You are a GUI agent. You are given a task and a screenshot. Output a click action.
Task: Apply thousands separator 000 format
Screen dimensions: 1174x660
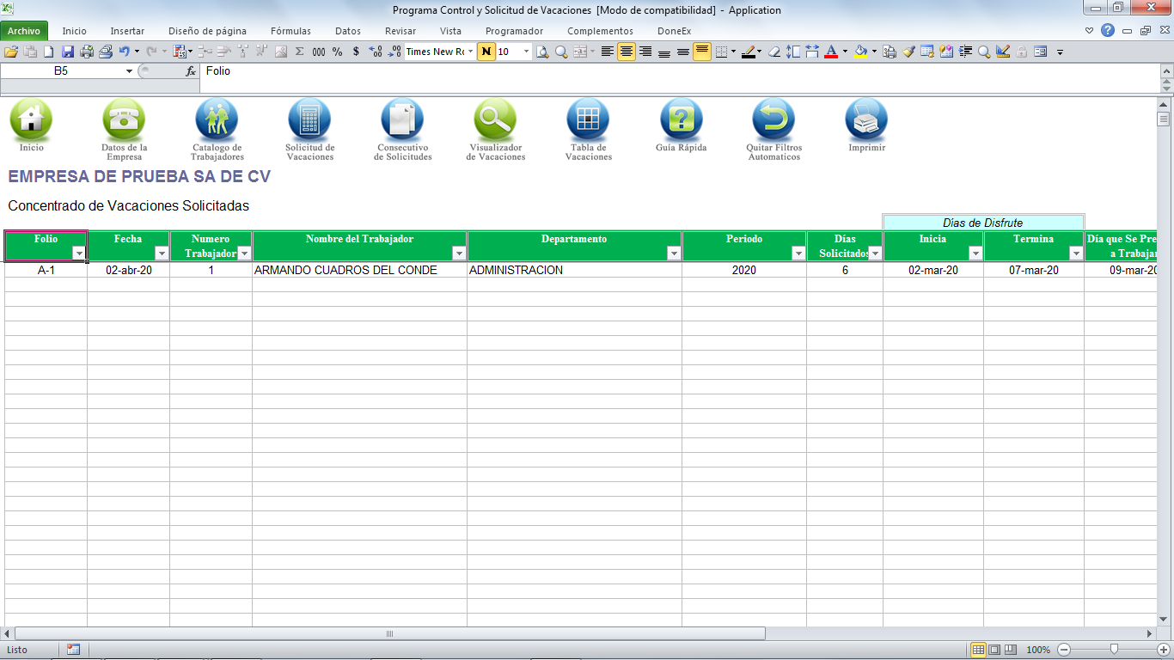coord(319,52)
